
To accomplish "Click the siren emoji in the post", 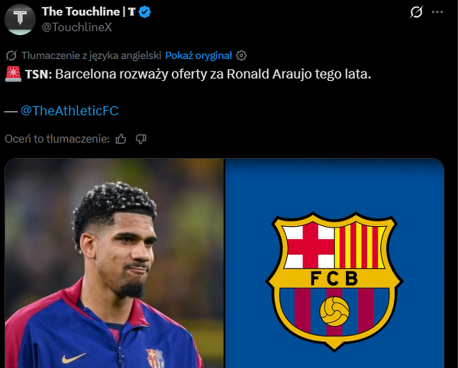I will click(x=13, y=76).
